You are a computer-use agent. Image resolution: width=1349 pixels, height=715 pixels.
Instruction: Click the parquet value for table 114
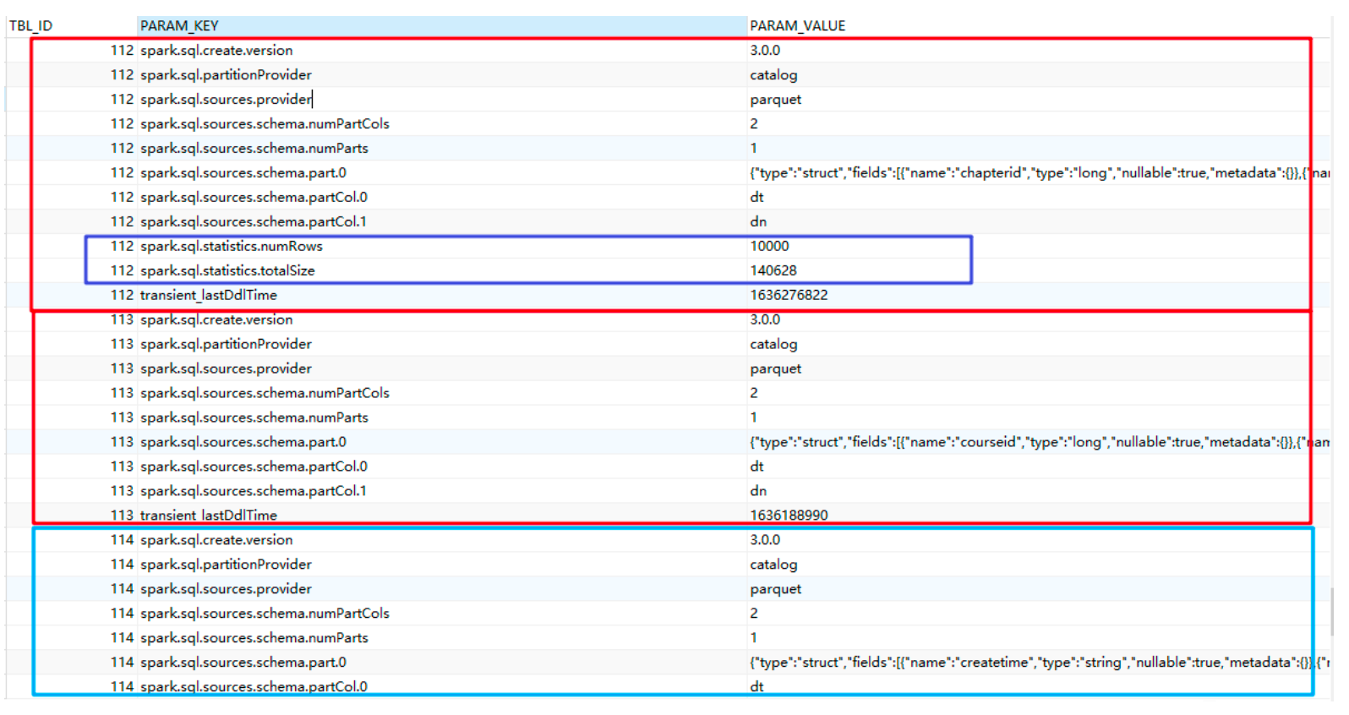(775, 589)
